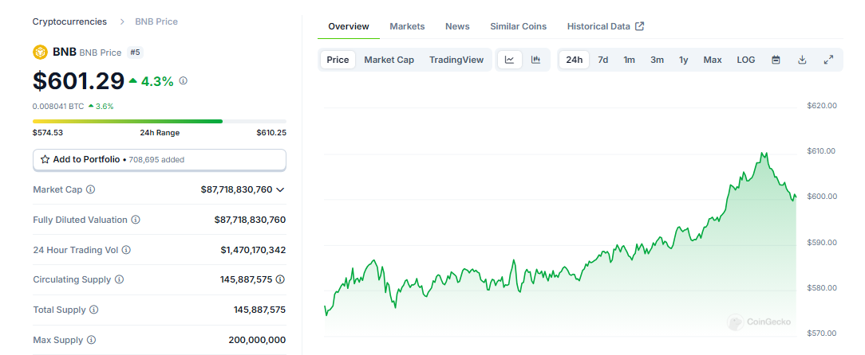Open the calendar date picker icon
The height and width of the screenshot is (355, 865).
tap(776, 60)
